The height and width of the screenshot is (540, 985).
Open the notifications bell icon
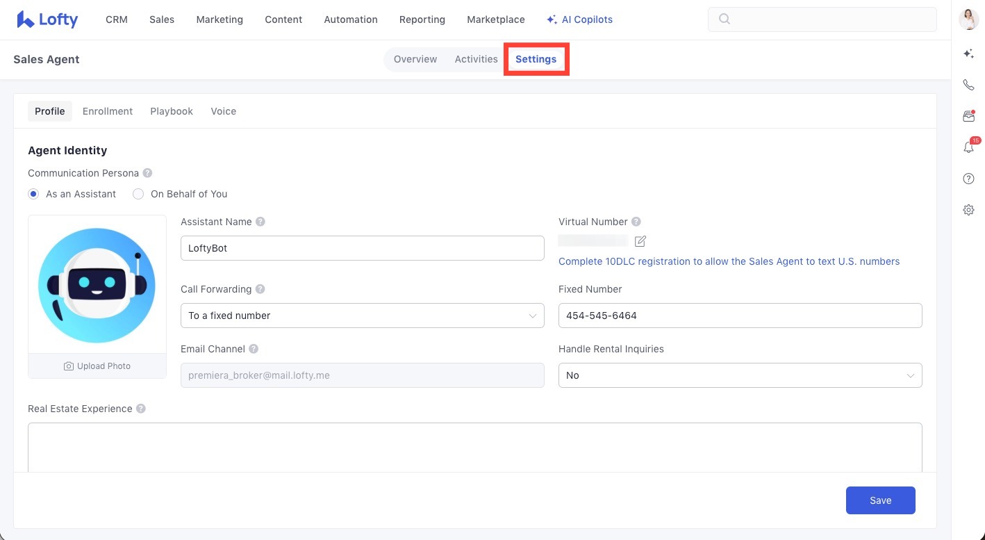pyautogui.click(x=968, y=147)
